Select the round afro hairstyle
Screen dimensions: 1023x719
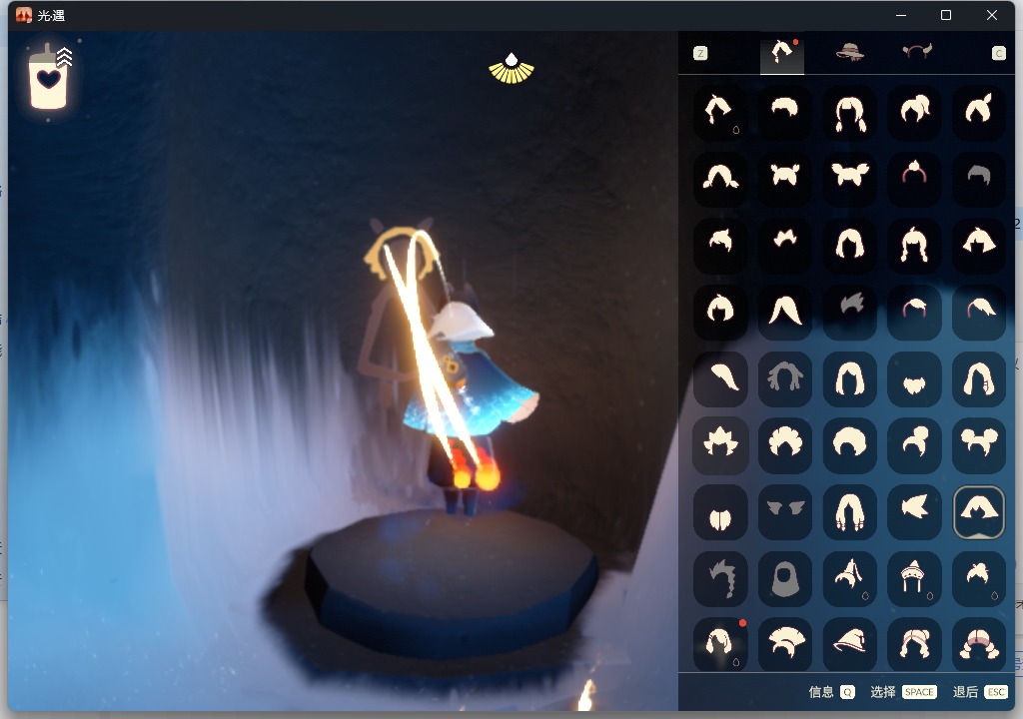849,445
